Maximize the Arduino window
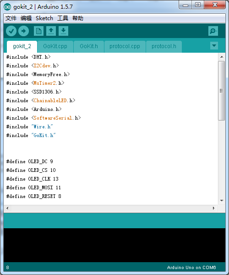 click(x=198, y=5)
